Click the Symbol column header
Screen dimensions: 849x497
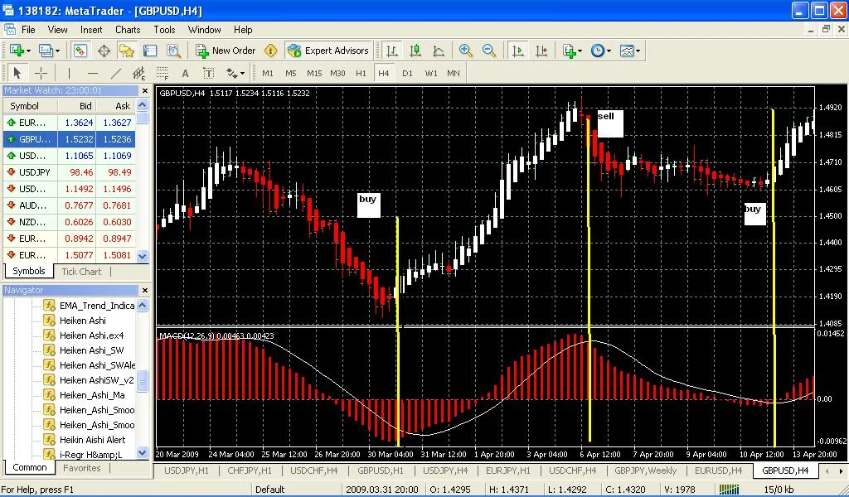[31, 106]
